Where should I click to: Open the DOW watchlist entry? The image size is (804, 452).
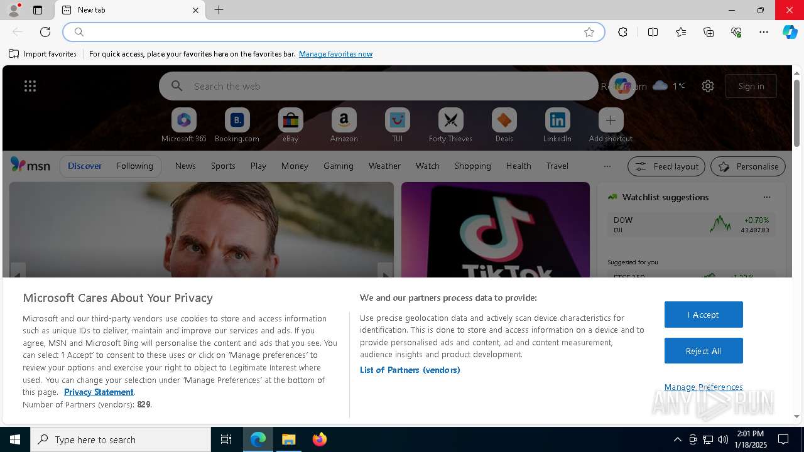(x=692, y=225)
